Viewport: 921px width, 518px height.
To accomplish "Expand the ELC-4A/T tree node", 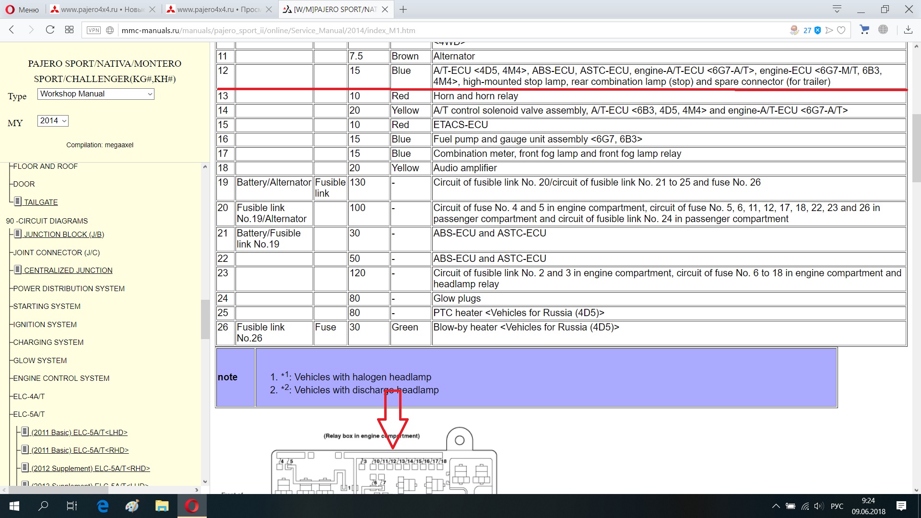I will [29, 397].
